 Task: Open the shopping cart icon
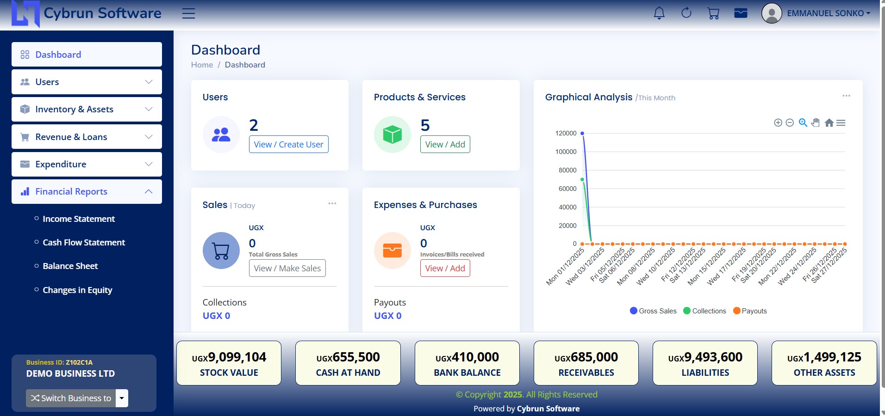click(x=713, y=13)
